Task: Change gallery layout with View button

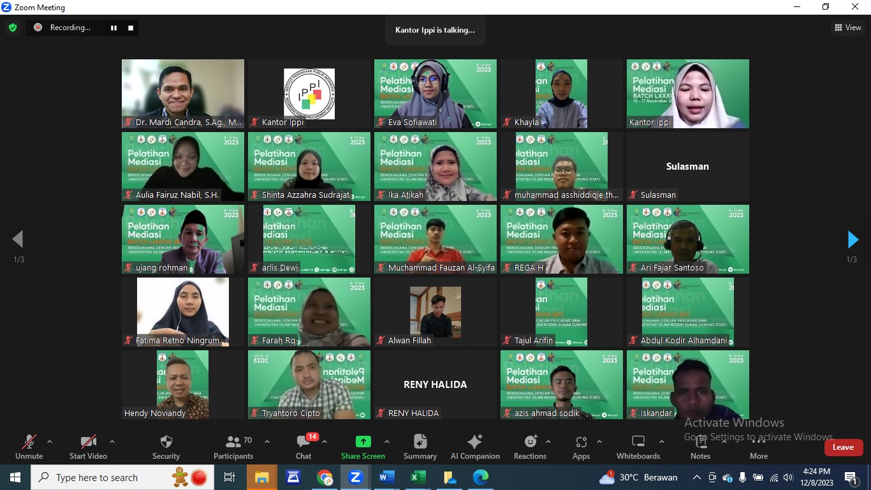Action: point(848,27)
